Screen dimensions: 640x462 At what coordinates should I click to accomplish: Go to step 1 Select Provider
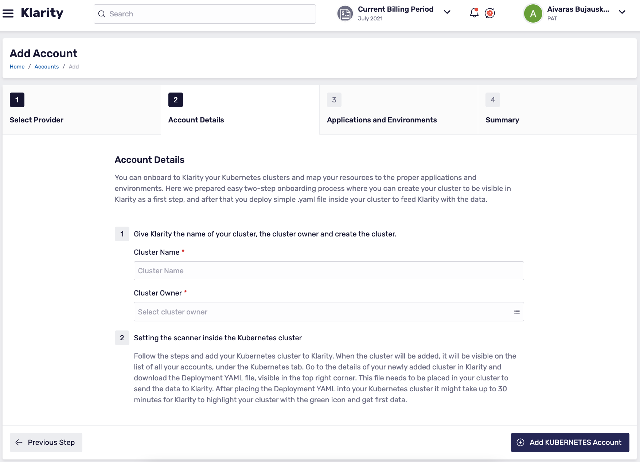(82, 110)
